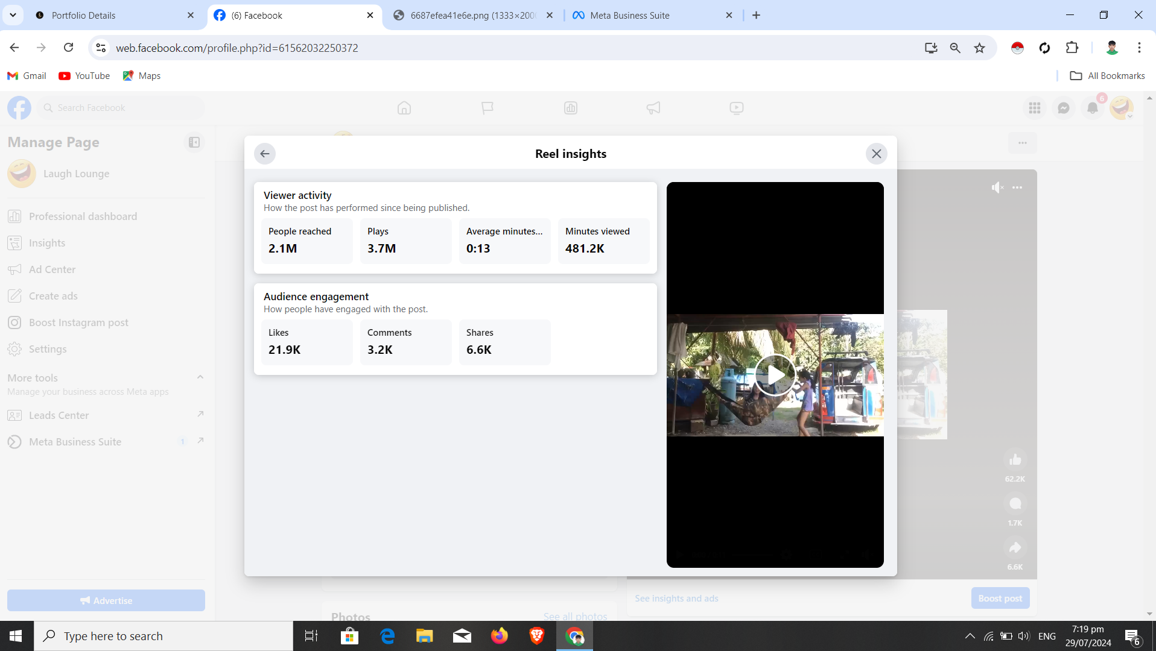Image resolution: width=1156 pixels, height=651 pixels.
Task: Open Facebook notifications bell
Action: [1093, 108]
